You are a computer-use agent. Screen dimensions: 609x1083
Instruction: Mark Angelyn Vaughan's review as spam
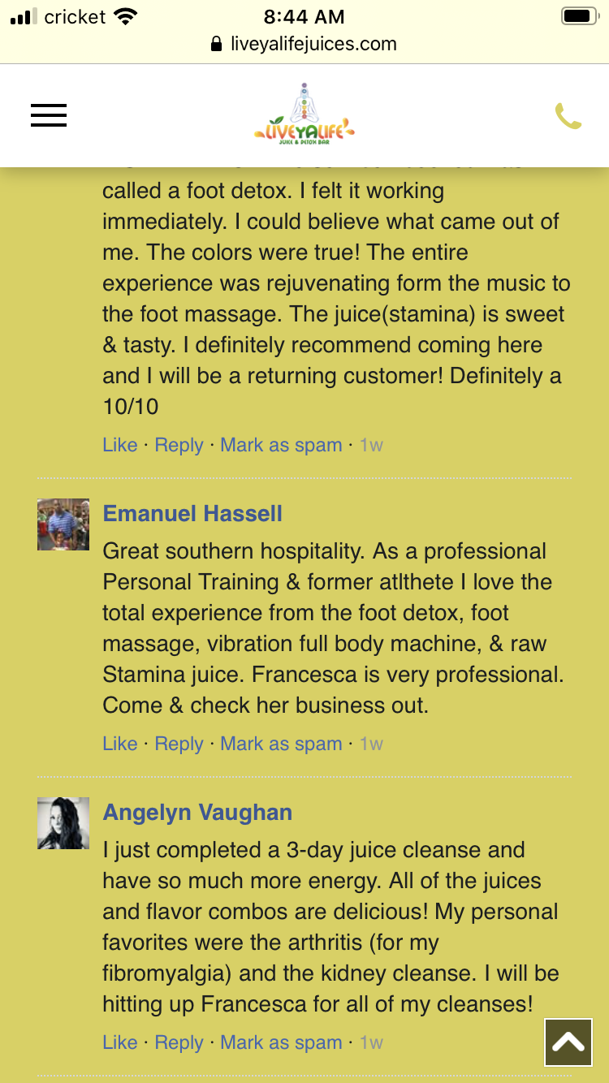click(281, 1042)
